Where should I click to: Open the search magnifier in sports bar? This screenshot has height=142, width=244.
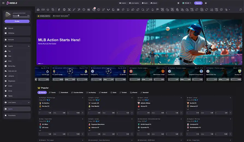(x=240, y=10)
